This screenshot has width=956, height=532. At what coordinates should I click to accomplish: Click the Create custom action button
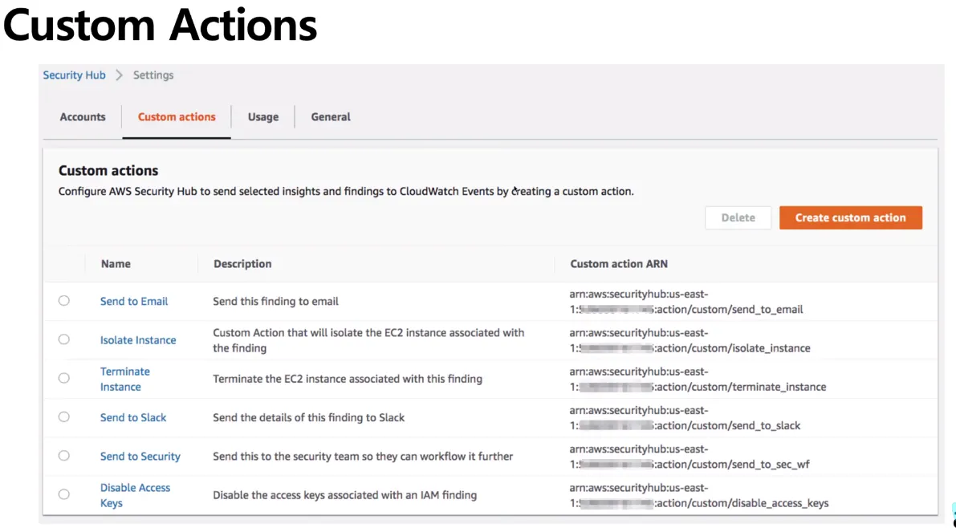pyautogui.click(x=850, y=217)
